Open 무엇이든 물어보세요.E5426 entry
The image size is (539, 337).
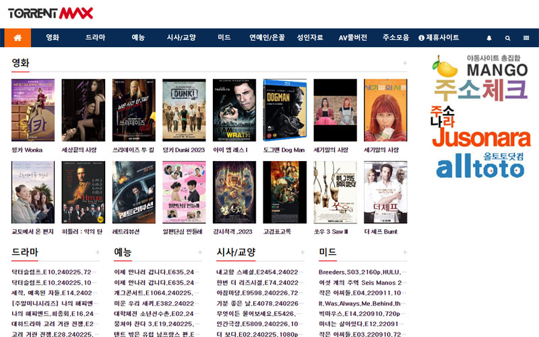pyautogui.click(x=259, y=313)
